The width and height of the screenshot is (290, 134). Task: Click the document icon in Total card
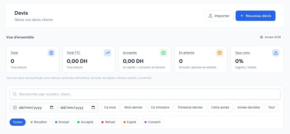coord(51,53)
